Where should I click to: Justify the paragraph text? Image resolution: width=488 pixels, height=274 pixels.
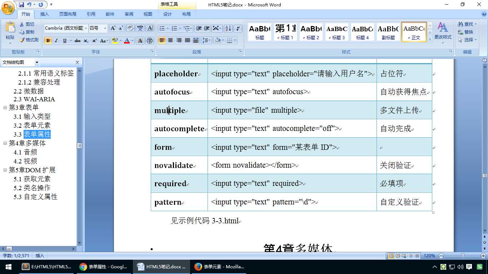[x=187, y=40]
